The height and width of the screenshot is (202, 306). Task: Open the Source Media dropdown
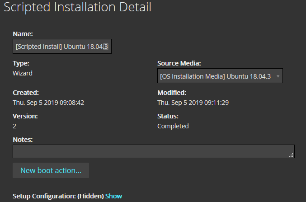[215, 76]
